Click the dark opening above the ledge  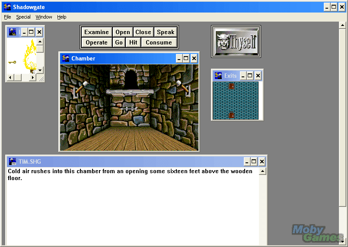click(131, 80)
